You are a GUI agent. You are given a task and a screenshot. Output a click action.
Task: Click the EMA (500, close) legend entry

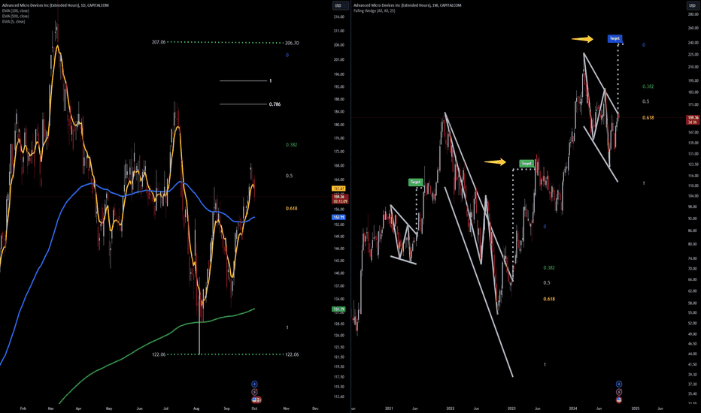(15, 16)
